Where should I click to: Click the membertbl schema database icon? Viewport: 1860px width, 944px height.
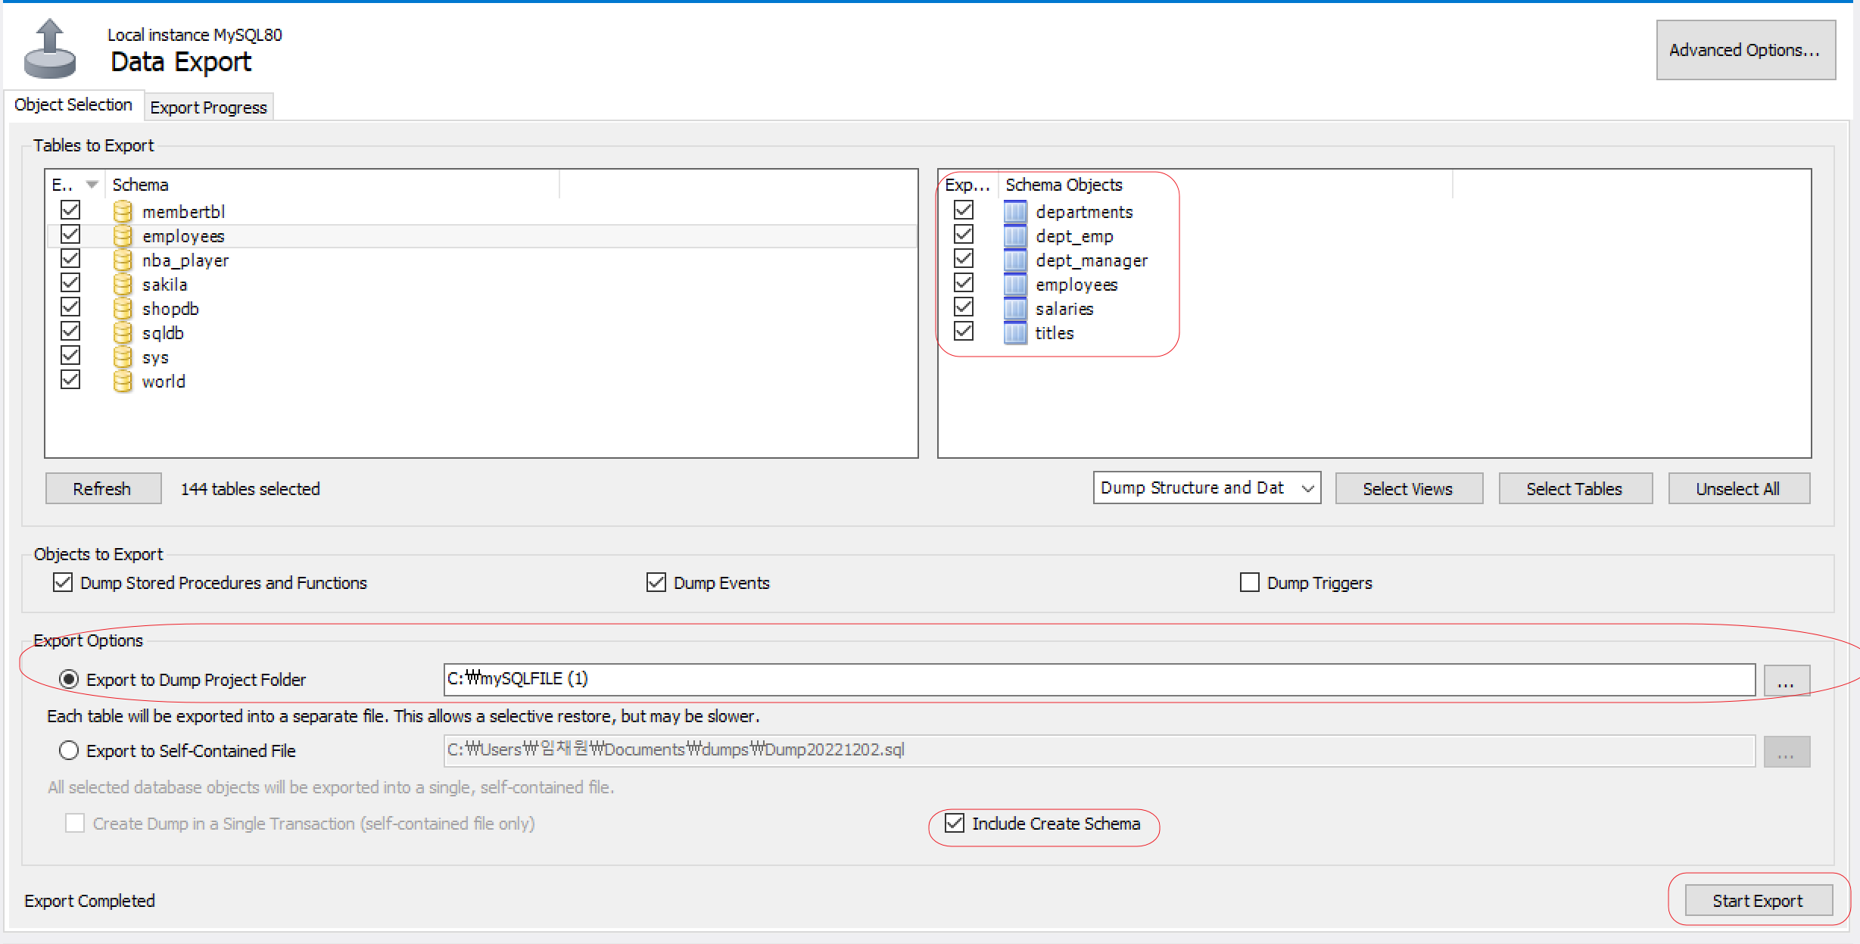[123, 212]
